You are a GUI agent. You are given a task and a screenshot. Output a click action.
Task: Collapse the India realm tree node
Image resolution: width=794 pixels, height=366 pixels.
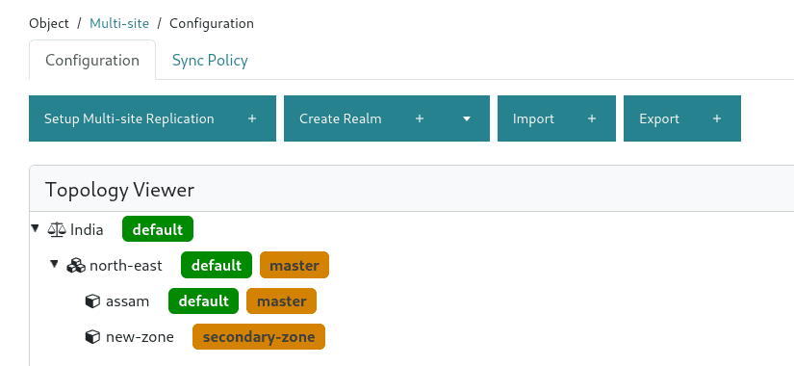(35, 228)
